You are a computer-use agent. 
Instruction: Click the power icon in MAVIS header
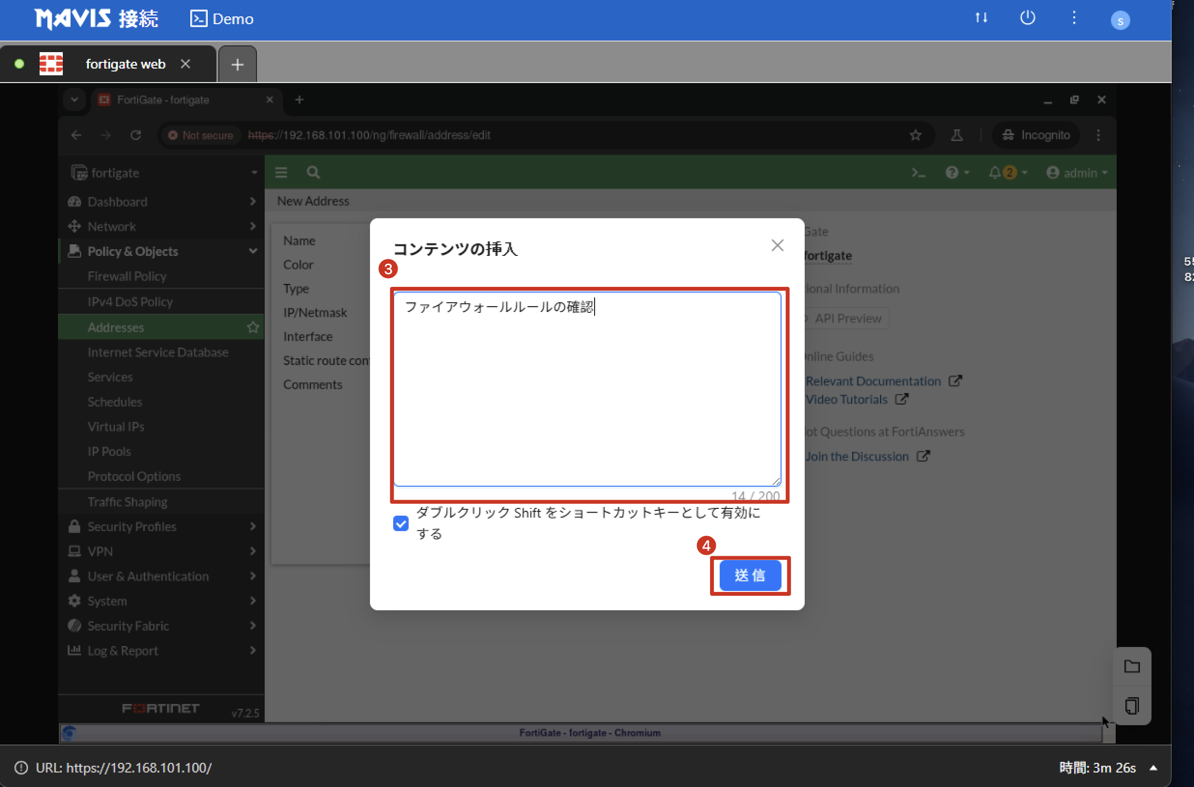click(1027, 18)
